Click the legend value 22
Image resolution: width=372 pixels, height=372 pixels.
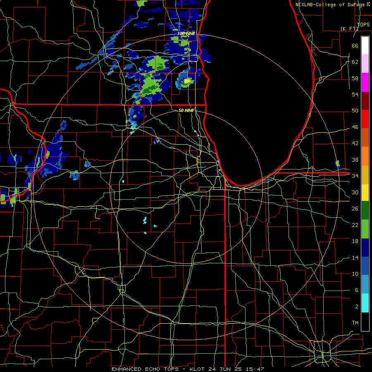(355, 225)
